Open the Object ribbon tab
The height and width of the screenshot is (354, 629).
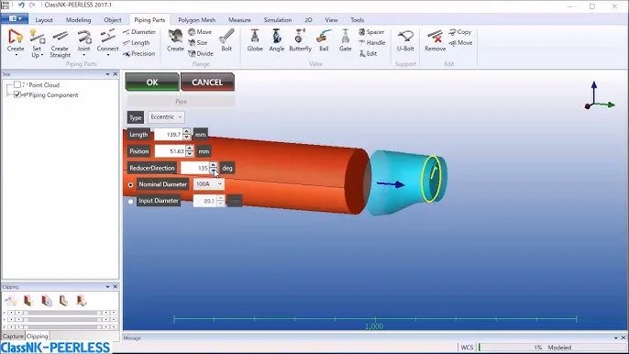(x=112, y=19)
